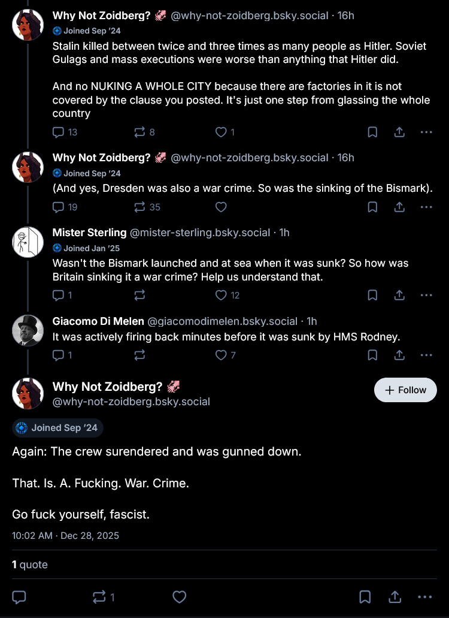Like the main 'Again: The crew surendered' post
Screen dimensions: 449x618
point(179,597)
